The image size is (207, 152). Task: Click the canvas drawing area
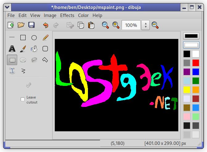click(116, 85)
